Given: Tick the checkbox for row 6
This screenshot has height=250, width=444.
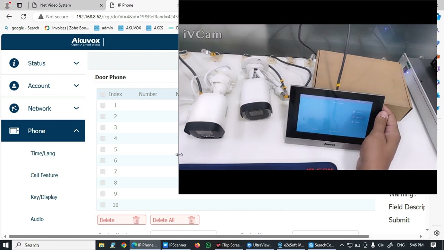Looking at the screenshot, I should click(x=103, y=161).
